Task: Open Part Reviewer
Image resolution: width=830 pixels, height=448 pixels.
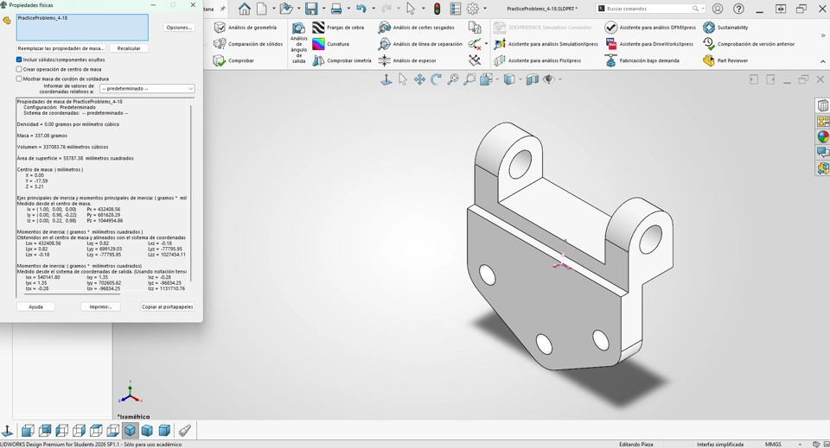Action: point(725,60)
